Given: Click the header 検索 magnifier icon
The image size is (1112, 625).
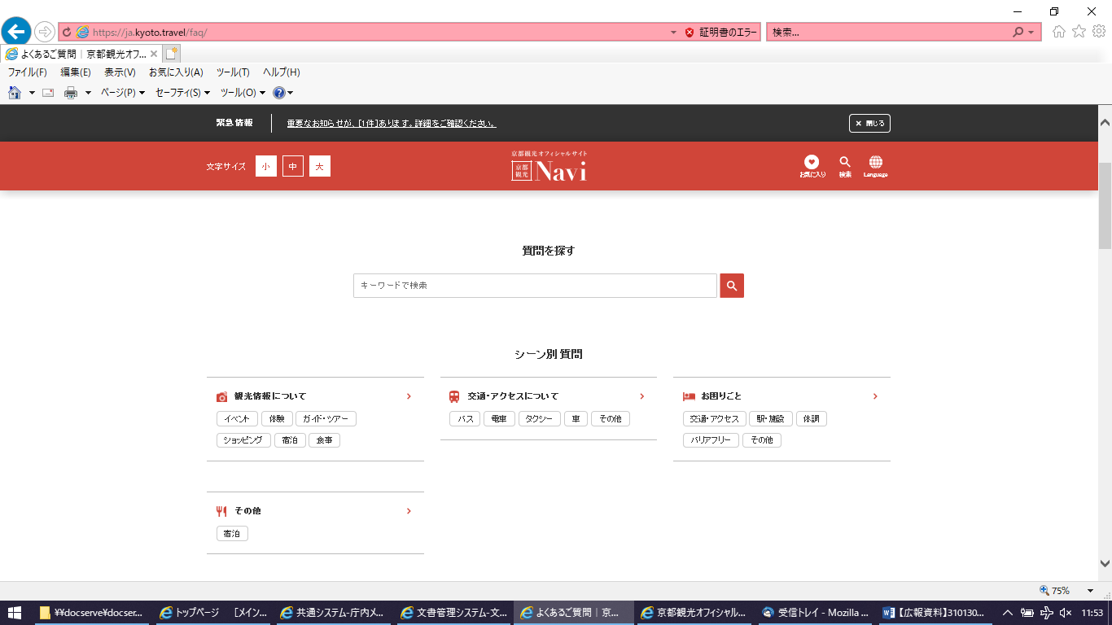Looking at the screenshot, I should pyautogui.click(x=845, y=163).
